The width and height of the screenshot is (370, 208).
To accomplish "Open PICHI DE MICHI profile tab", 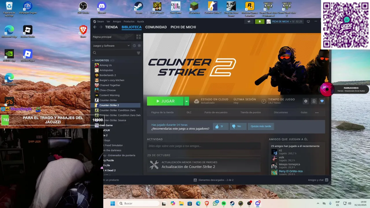I will pos(183,27).
